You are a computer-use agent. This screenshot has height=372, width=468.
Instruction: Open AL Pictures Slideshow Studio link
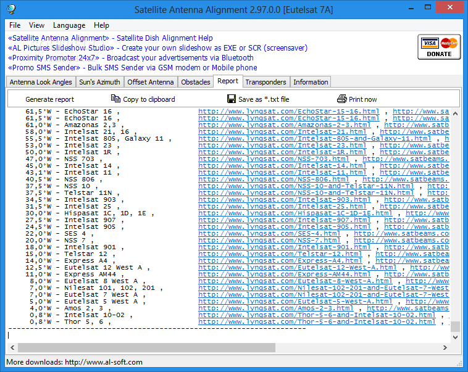click(x=157, y=48)
